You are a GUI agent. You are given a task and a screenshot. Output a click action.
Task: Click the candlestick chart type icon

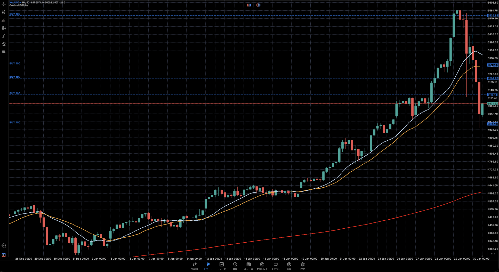[x=4, y=12]
